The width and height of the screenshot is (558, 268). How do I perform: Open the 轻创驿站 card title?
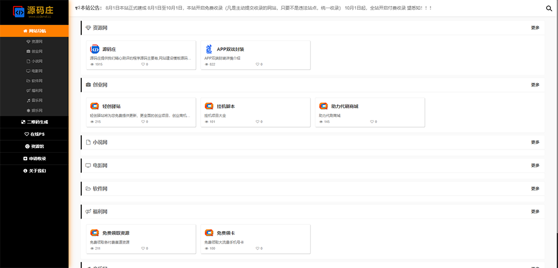click(x=111, y=107)
